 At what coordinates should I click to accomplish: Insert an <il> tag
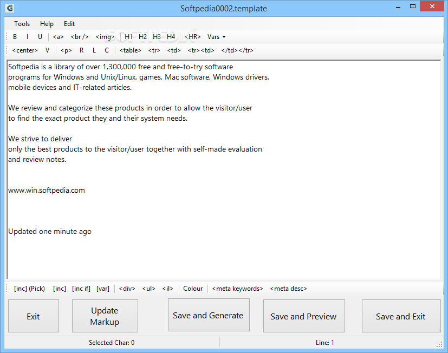(168, 289)
